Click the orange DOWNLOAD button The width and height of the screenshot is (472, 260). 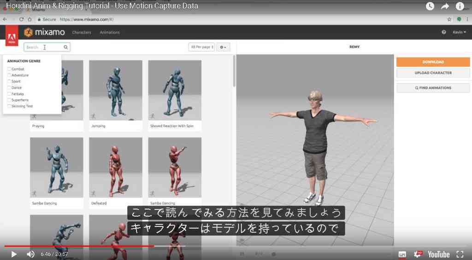tap(433, 62)
